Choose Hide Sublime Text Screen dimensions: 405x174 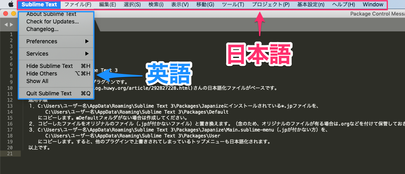56,66
